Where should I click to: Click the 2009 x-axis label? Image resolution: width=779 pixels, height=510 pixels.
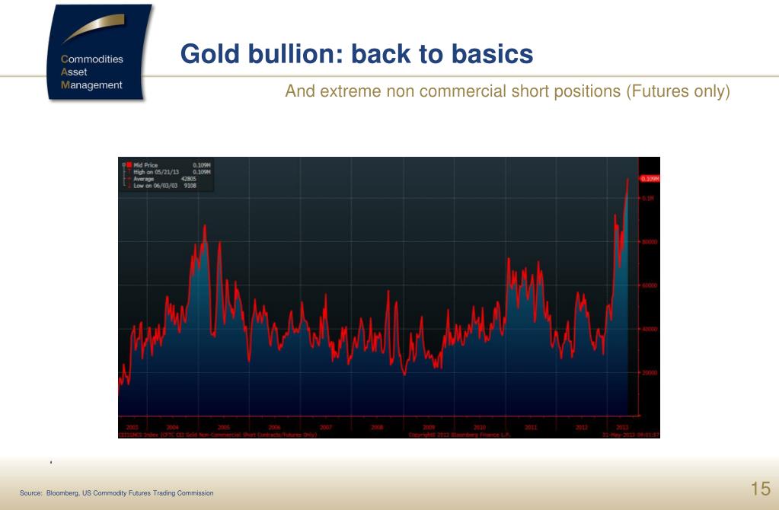coord(429,427)
